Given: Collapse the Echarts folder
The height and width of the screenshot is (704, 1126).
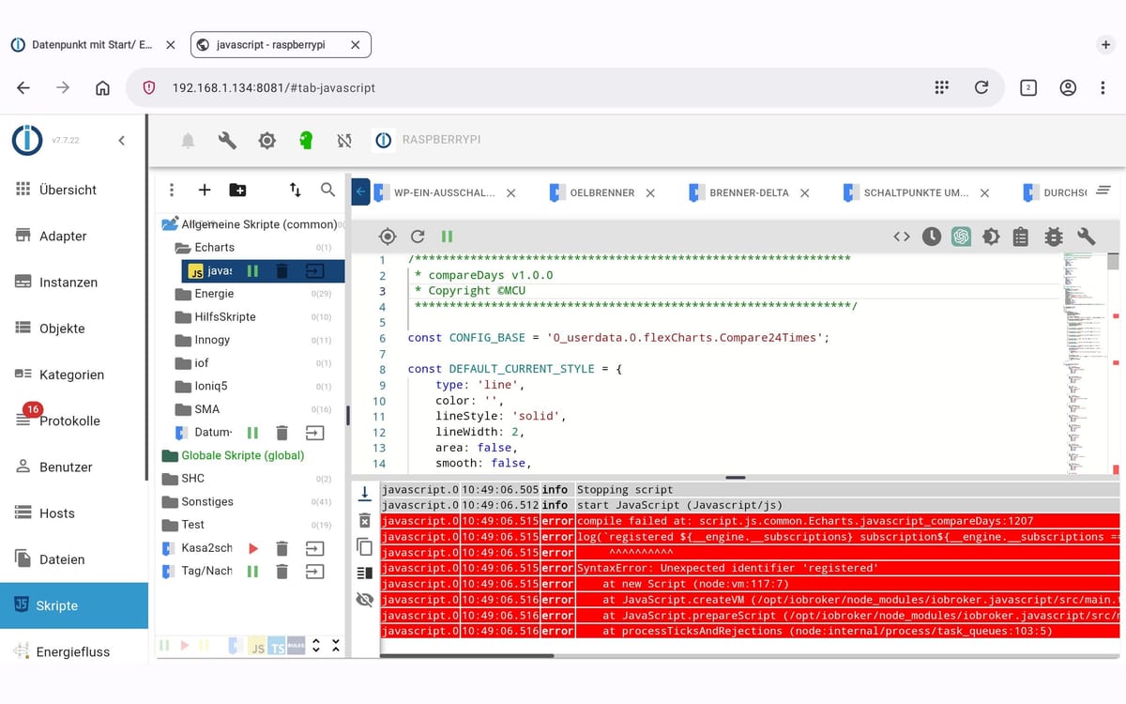Looking at the screenshot, I should [x=213, y=248].
